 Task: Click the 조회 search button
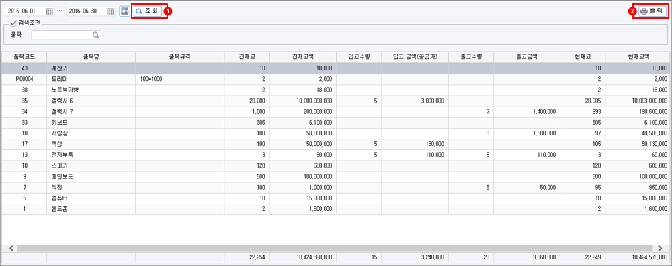(x=148, y=11)
